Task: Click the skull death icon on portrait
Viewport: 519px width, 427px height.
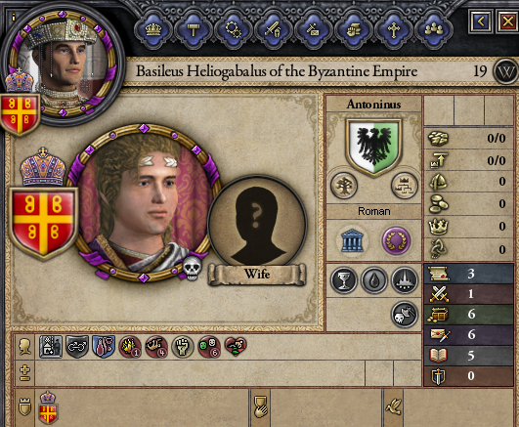Action: click(193, 268)
